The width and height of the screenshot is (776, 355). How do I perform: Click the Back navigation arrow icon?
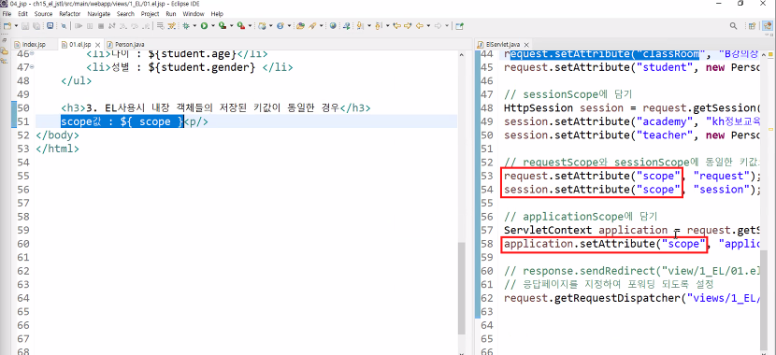pos(419,26)
